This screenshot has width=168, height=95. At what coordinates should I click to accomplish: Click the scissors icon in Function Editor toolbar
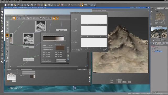pyautogui.click(x=18, y=18)
